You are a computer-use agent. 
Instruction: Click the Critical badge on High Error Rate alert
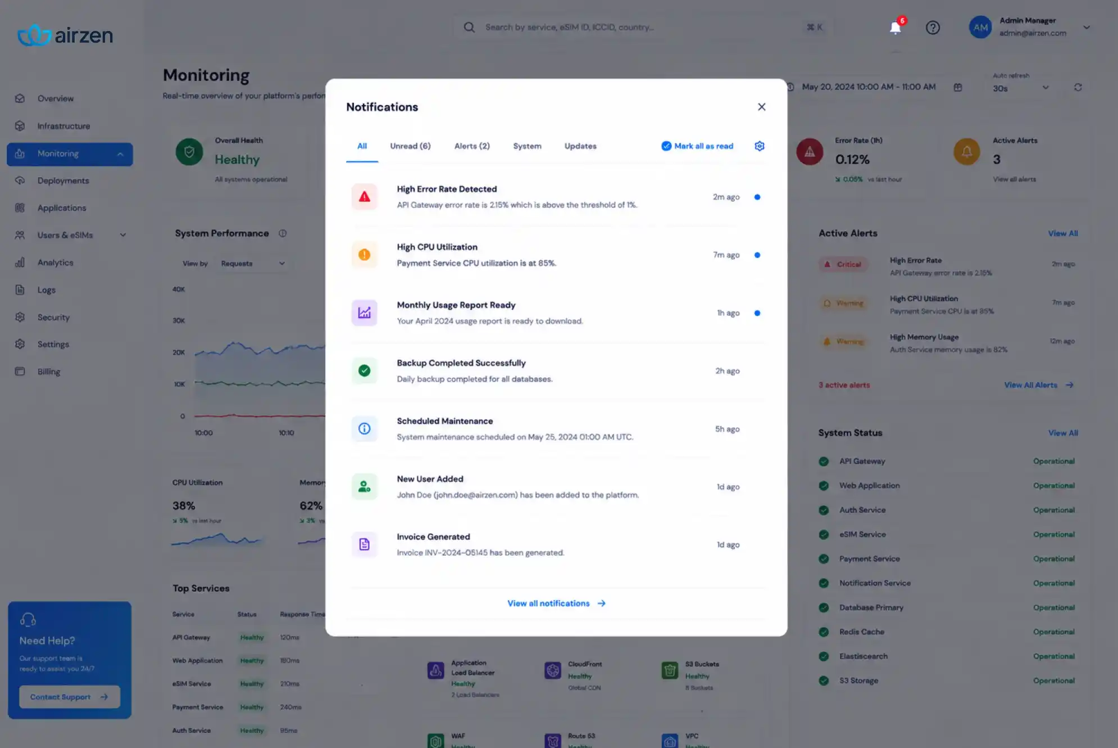843,264
